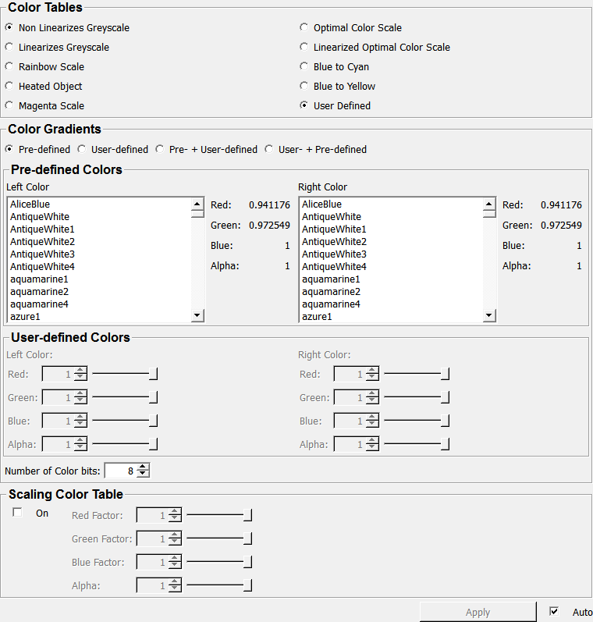Pick AntiqueWhite2 in Left Color list
This screenshot has height=622, width=593.
click(42, 242)
